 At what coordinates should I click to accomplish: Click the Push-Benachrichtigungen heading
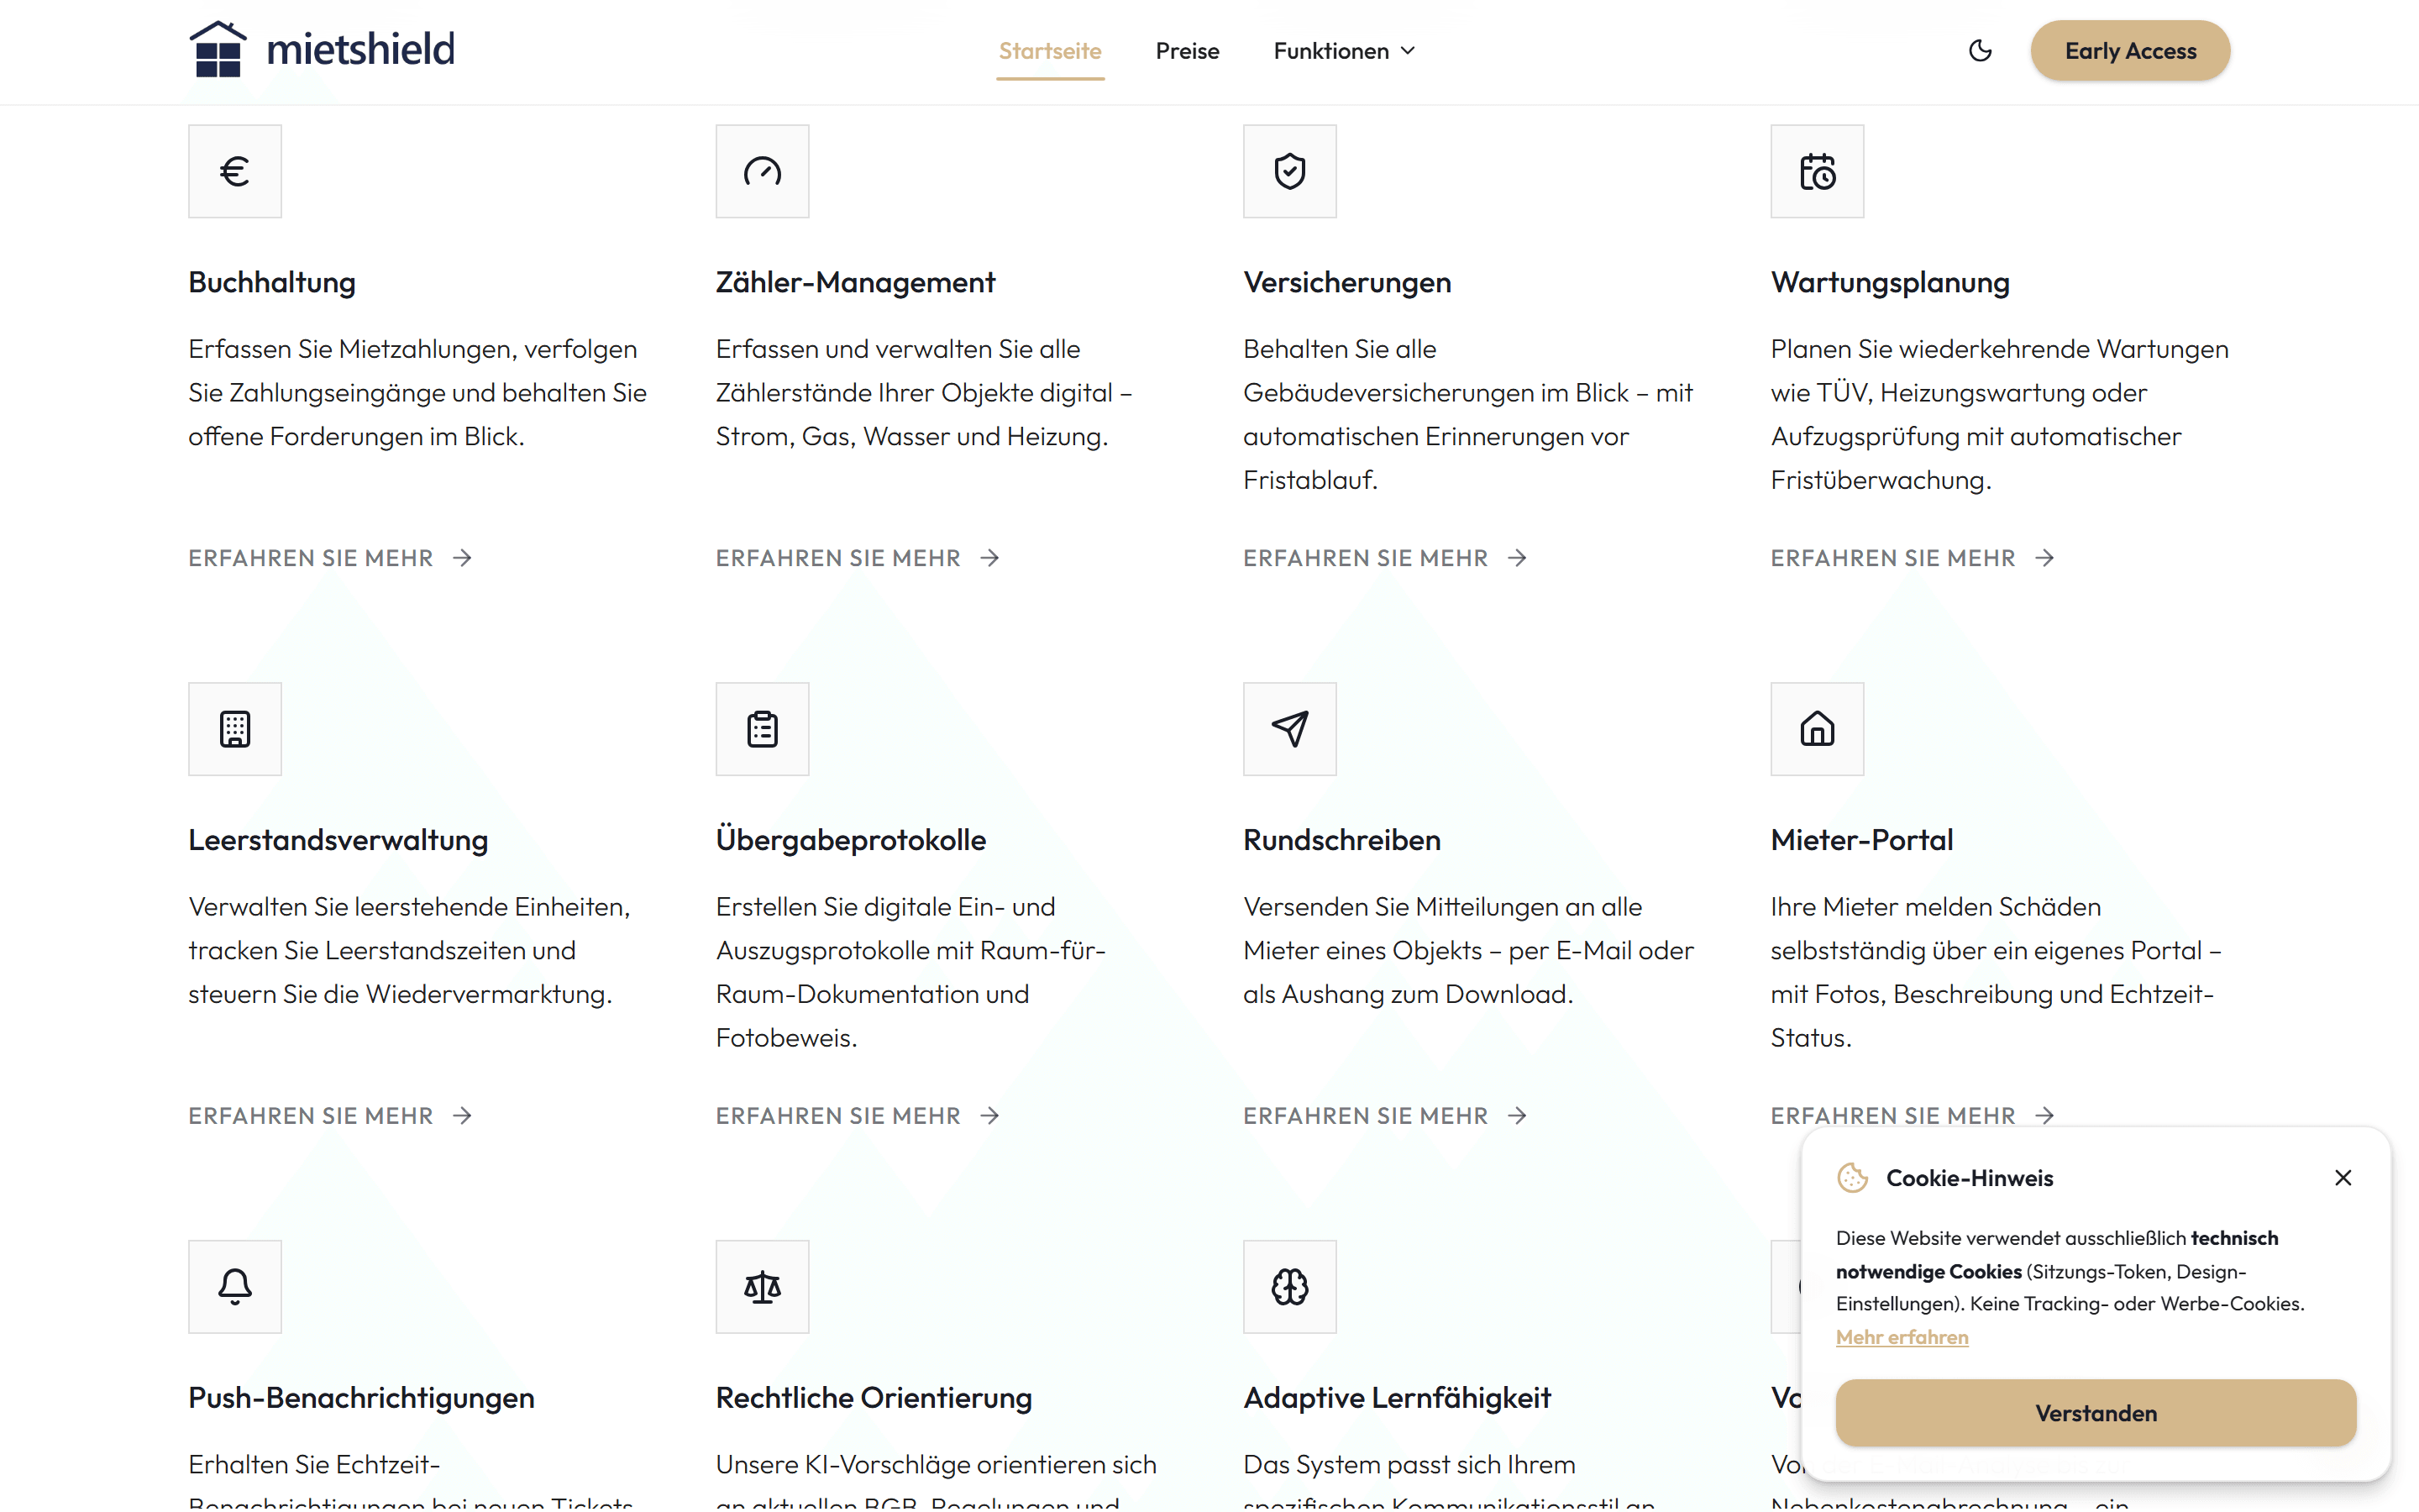[361, 1397]
